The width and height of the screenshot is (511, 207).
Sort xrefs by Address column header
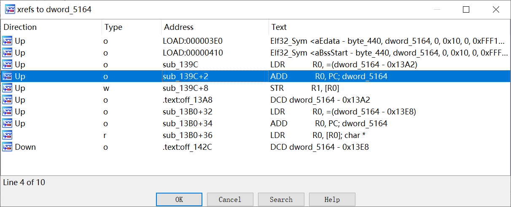click(179, 27)
